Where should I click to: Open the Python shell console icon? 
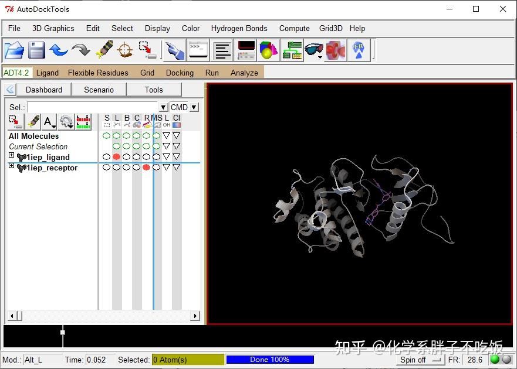pyautogui.click(x=198, y=50)
